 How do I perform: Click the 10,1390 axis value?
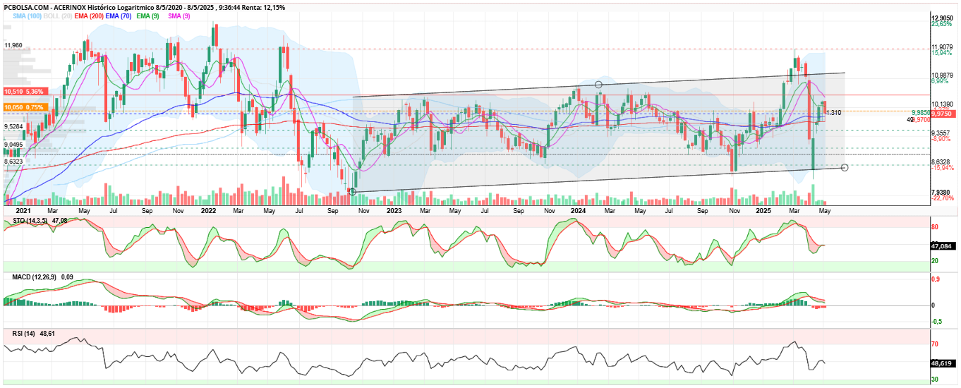[943, 104]
